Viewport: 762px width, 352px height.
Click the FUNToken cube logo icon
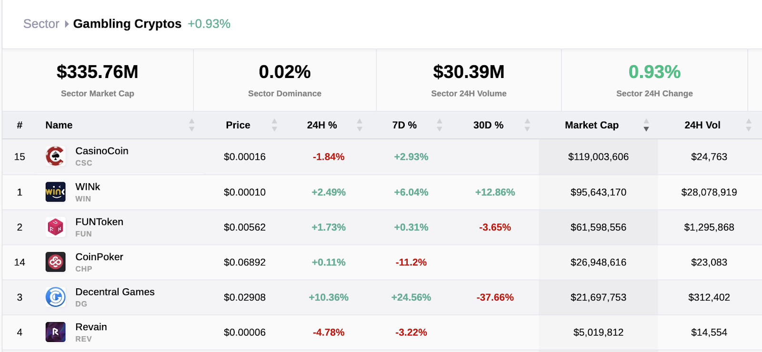pyautogui.click(x=55, y=227)
